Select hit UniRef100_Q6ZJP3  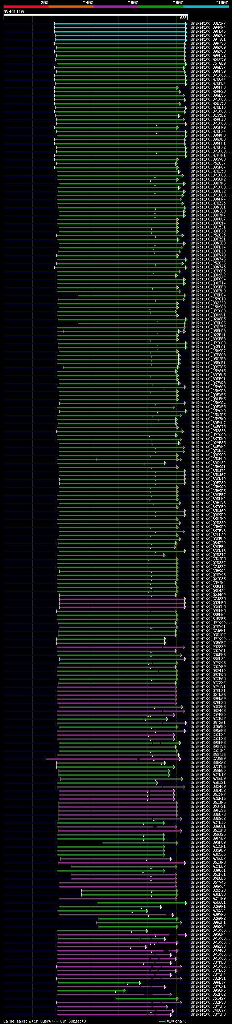tap(208, 863)
